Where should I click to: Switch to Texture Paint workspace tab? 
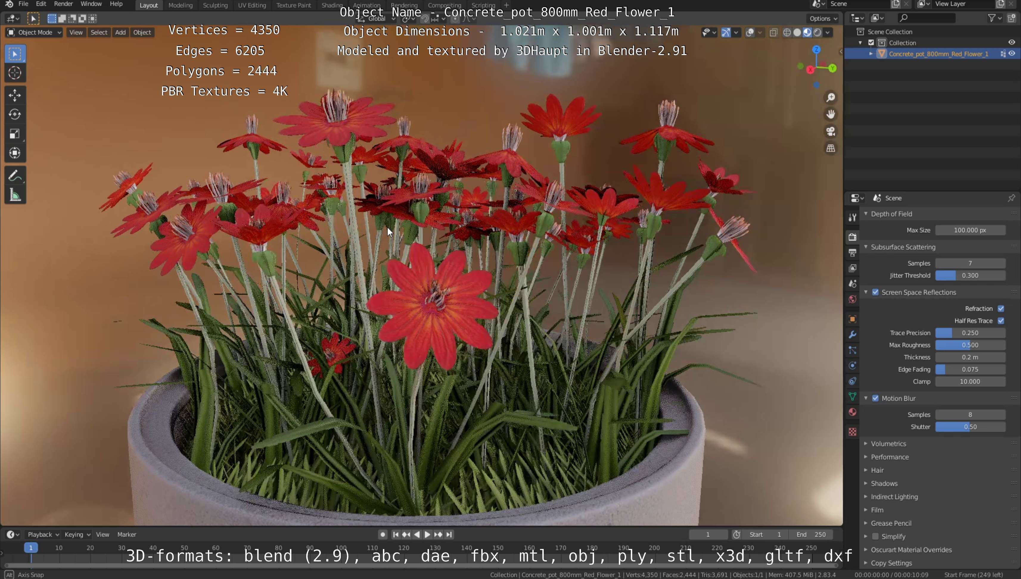coord(293,5)
